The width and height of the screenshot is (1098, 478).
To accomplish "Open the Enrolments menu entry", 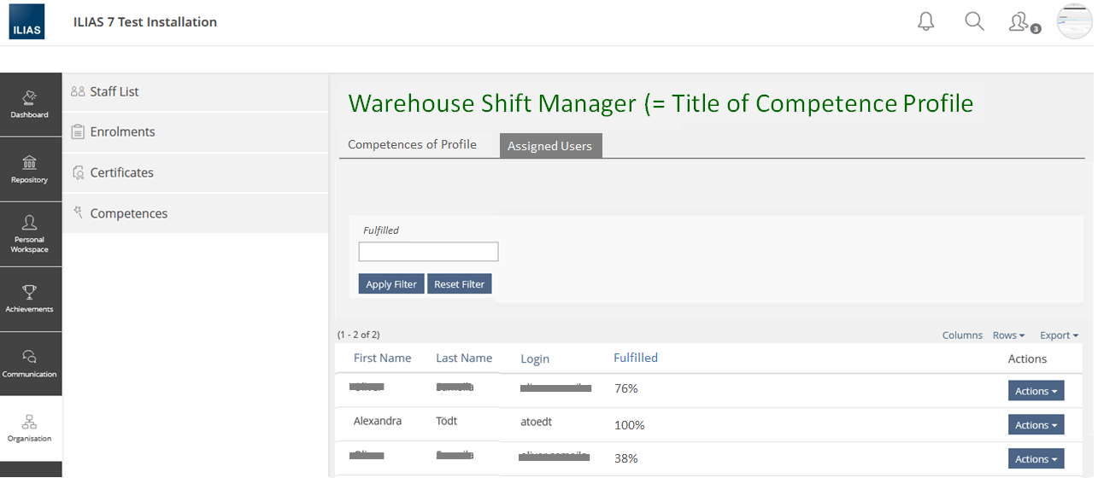I will click(122, 131).
